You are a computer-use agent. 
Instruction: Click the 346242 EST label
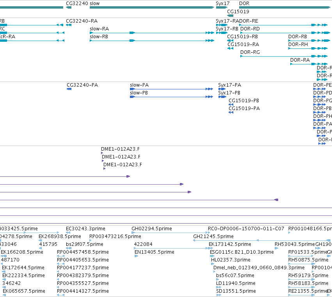(11, 283)
